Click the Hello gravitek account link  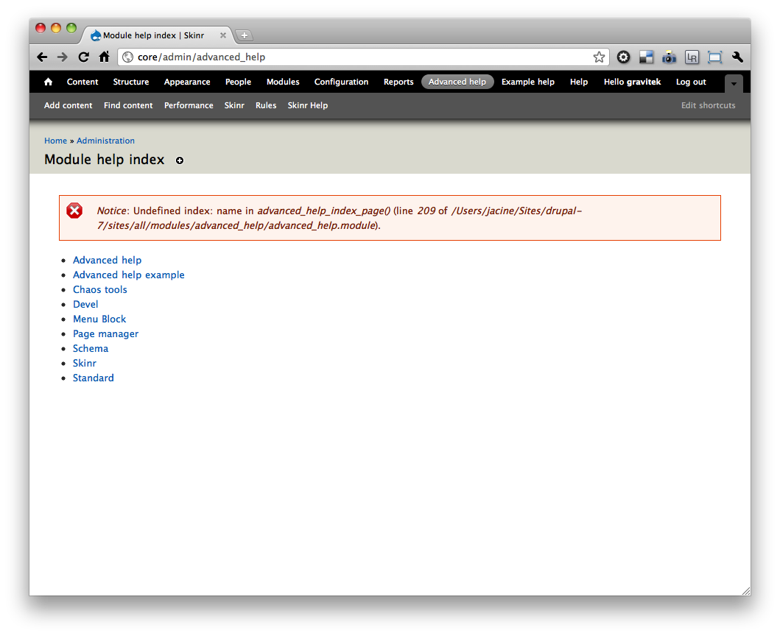tap(632, 82)
